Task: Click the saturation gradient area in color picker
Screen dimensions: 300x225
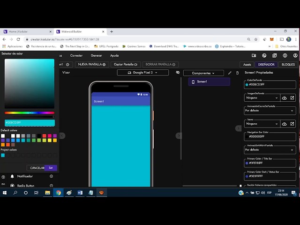Action: pos(30,83)
